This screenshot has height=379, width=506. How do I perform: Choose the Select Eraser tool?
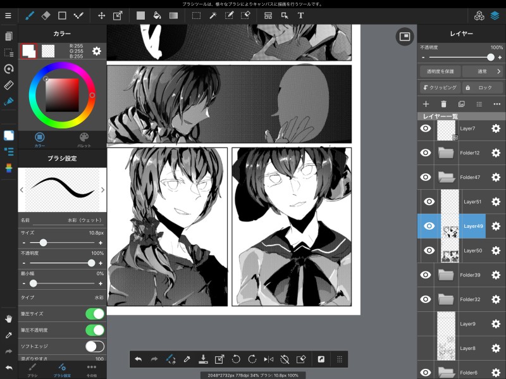pos(245,15)
